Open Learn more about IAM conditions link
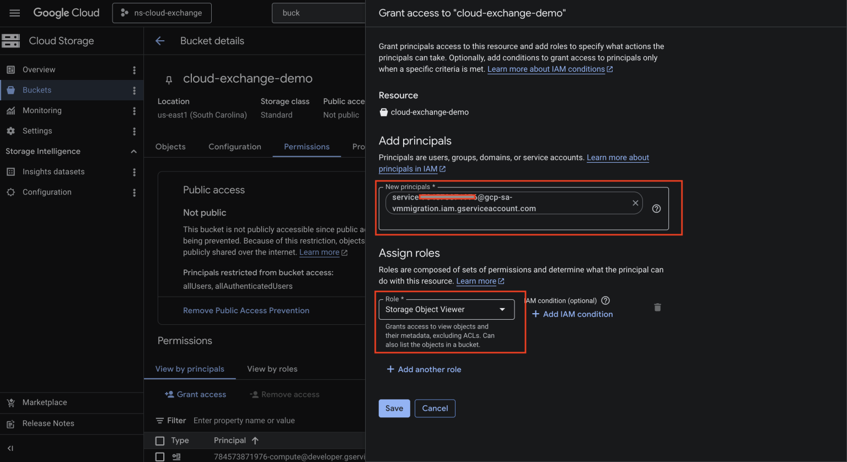 (x=550, y=69)
